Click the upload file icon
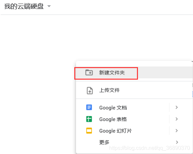 coord(90,91)
